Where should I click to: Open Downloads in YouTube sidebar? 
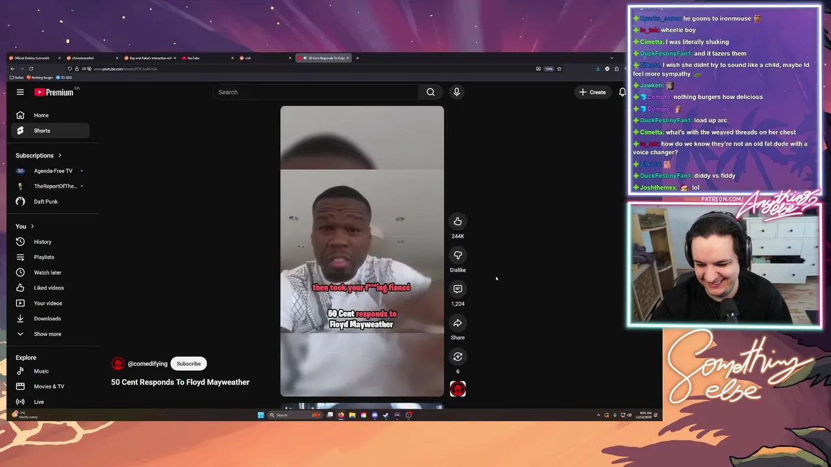50,318
